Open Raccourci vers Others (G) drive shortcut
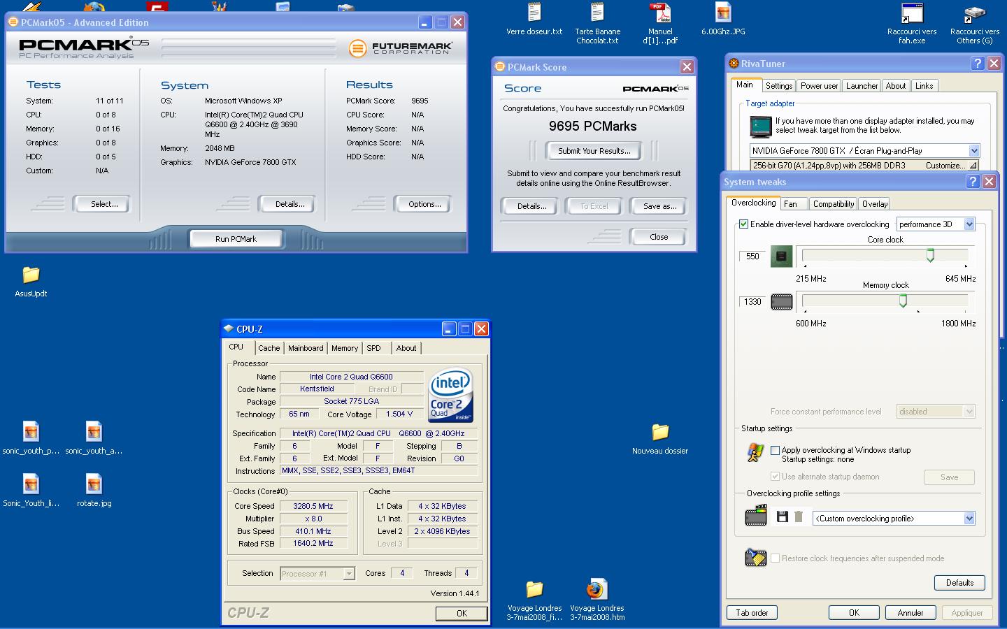The height and width of the screenshot is (629, 1007). click(975, 23)
